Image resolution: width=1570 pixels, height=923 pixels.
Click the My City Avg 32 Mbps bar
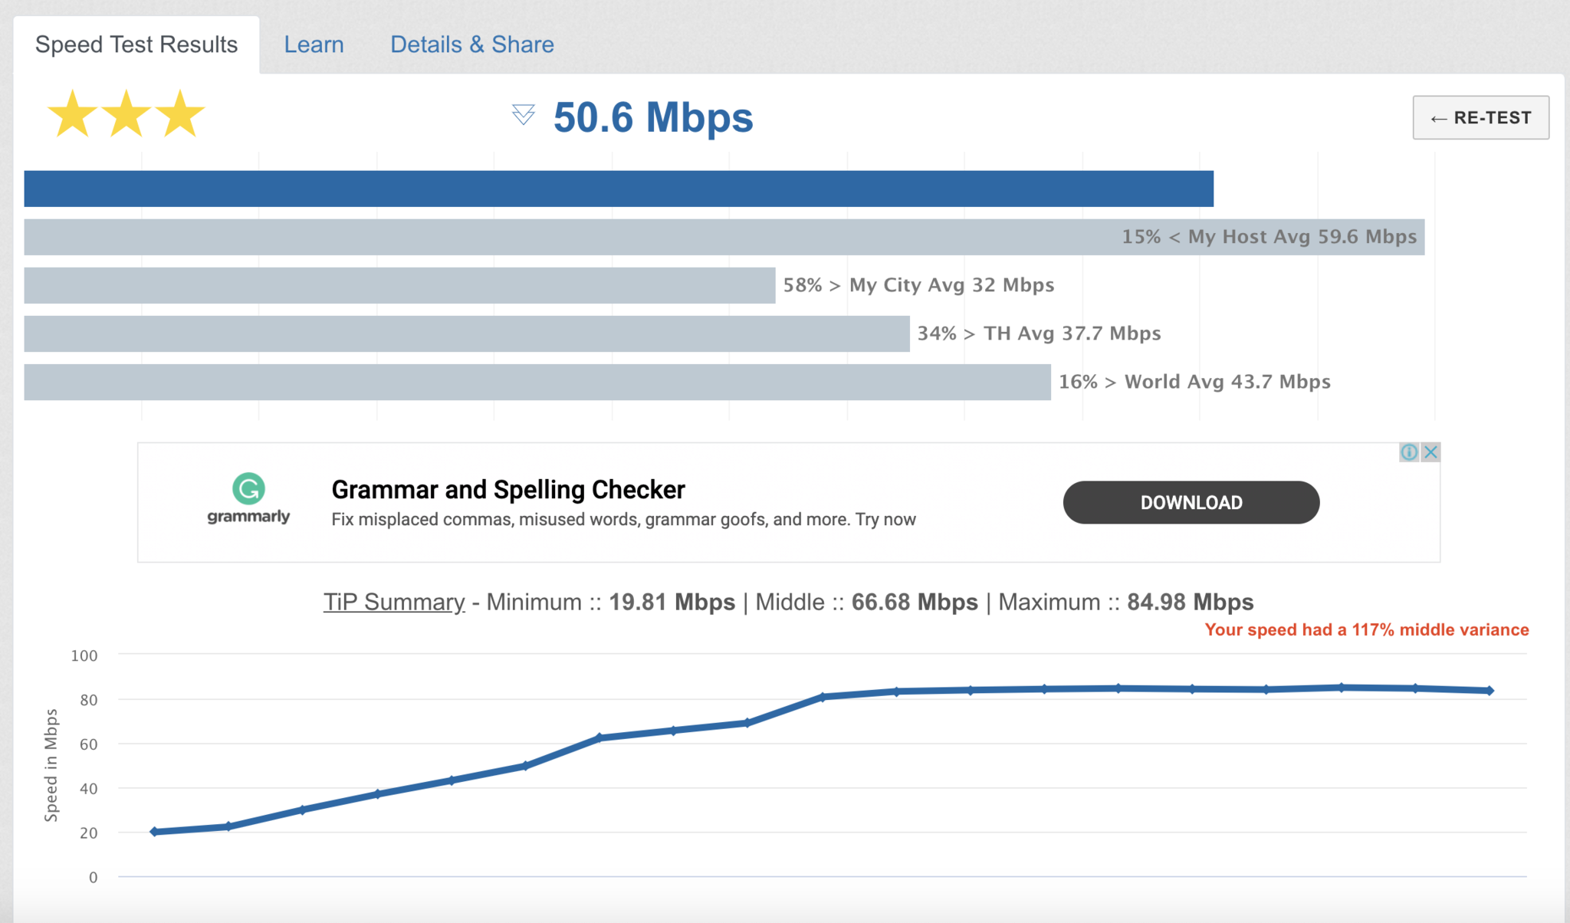coord(399,285)
